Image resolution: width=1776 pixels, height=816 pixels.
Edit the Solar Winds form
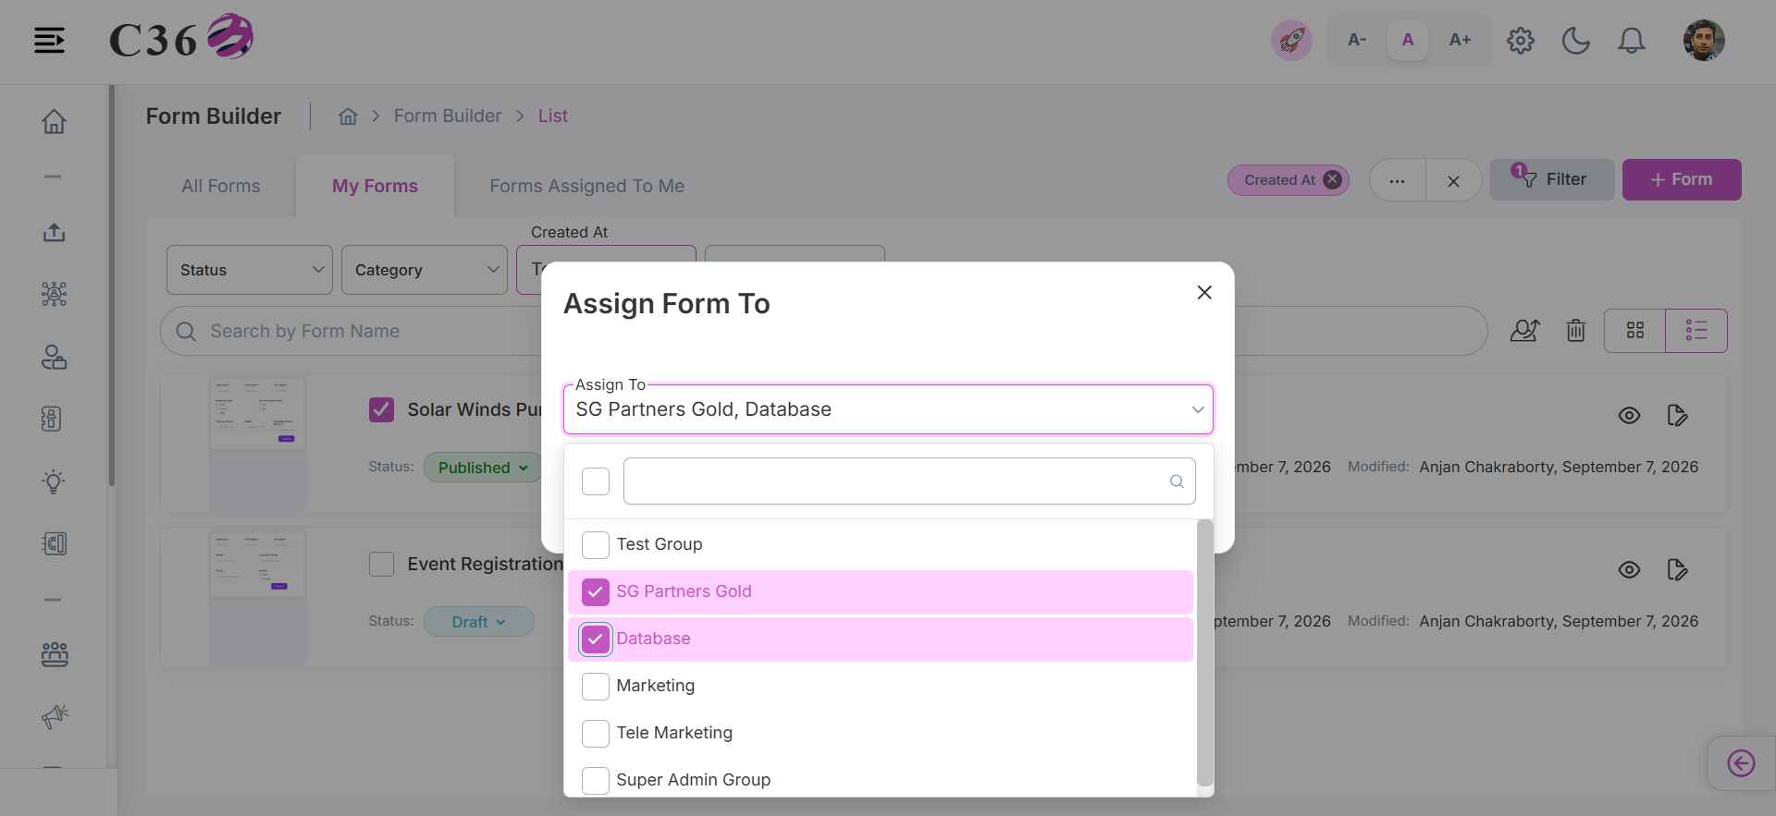(x=1677, y=416)
